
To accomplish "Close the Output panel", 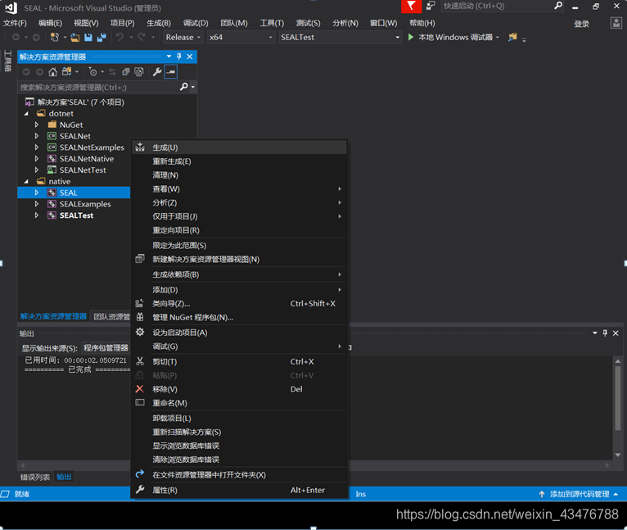I will [616, 333].
